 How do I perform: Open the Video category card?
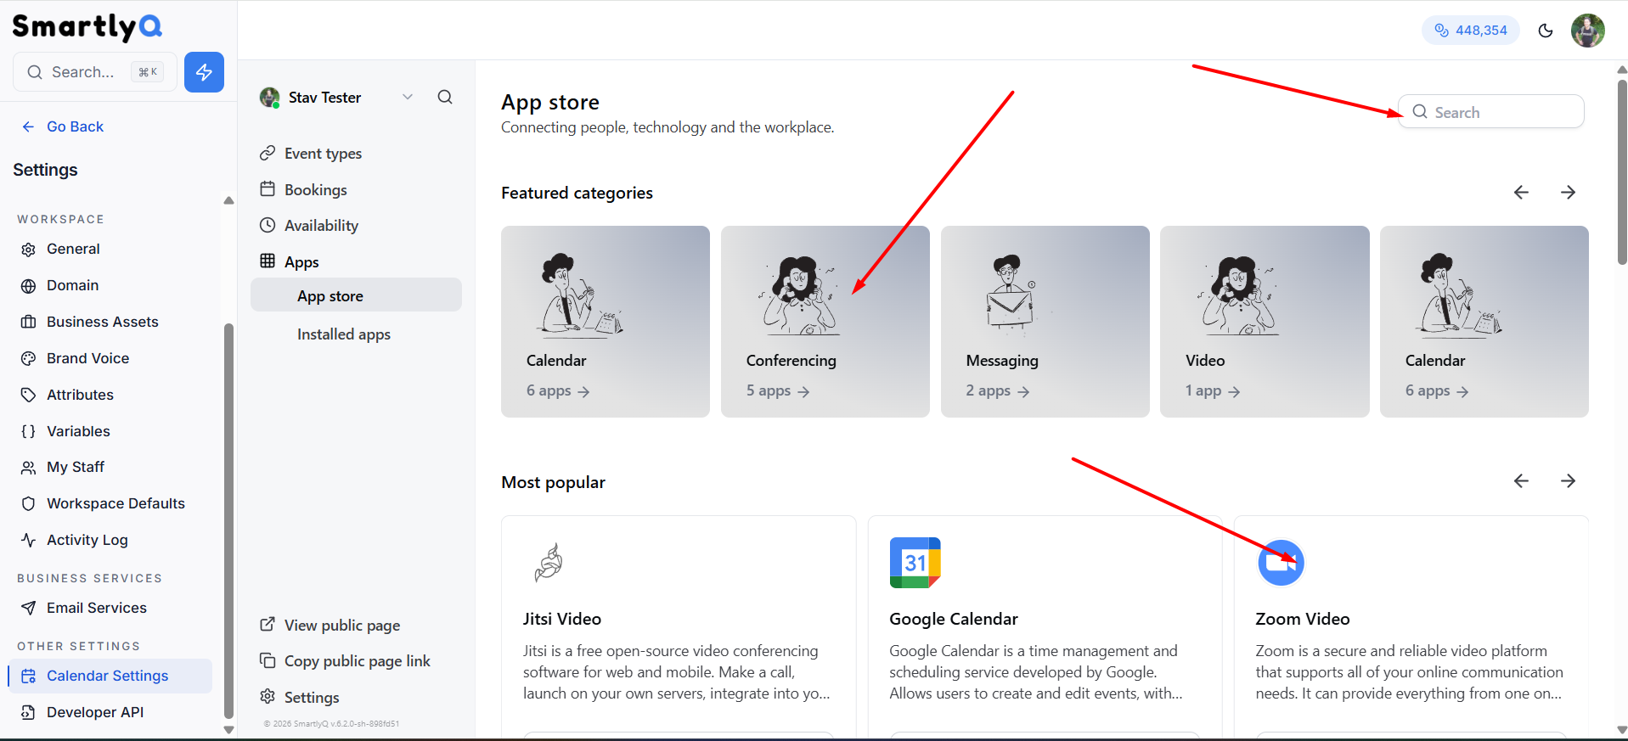pyautogui.click(x=1265, y=322)
